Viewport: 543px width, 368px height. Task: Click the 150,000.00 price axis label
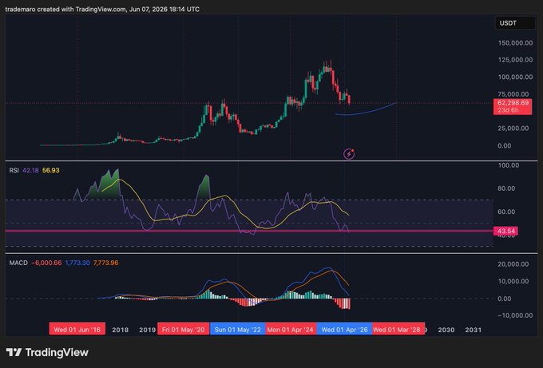[515, 43]
